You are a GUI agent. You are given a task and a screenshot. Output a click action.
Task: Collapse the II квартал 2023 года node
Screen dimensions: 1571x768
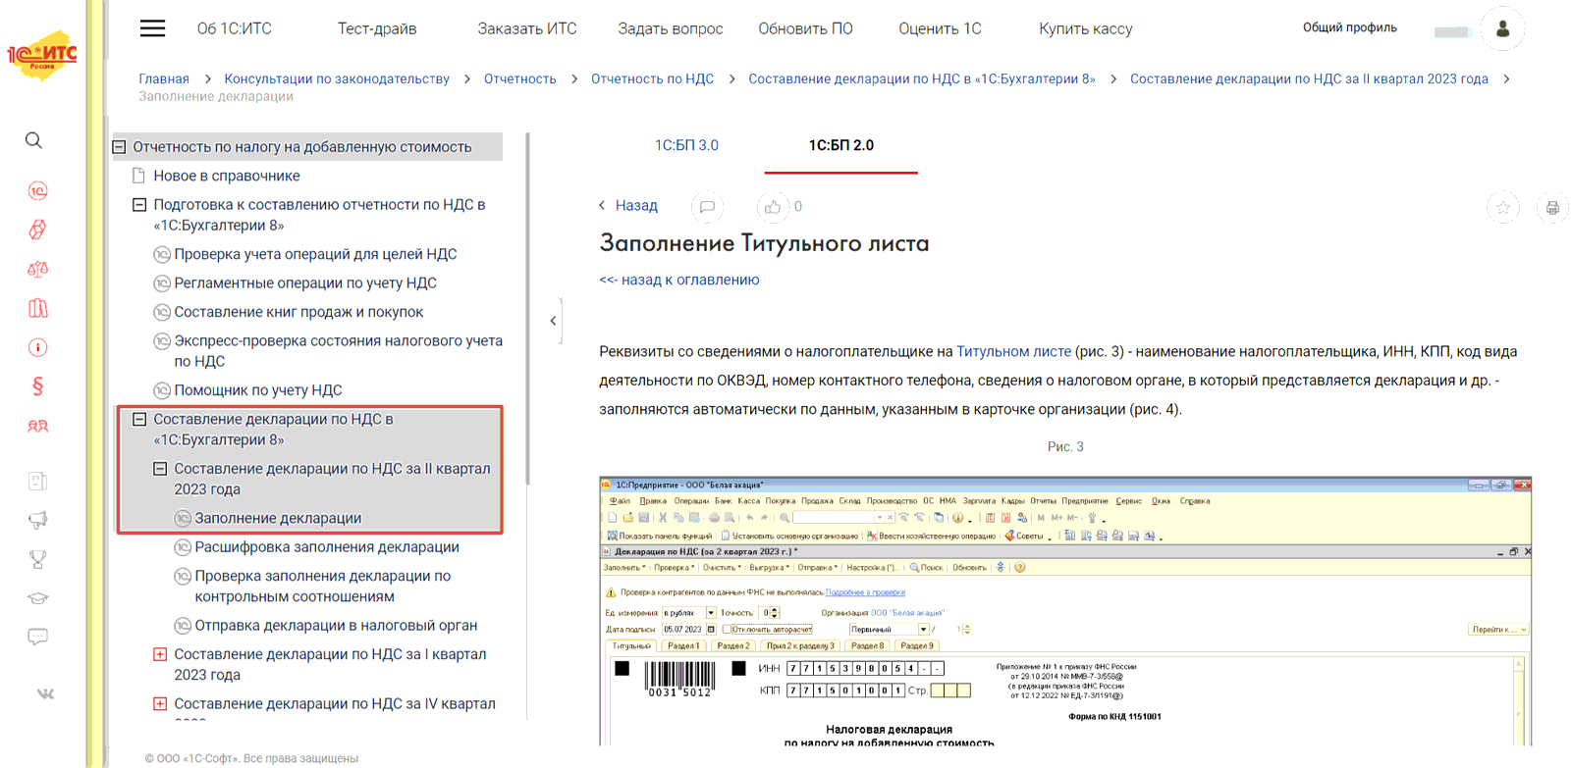(x=160, y=469)
